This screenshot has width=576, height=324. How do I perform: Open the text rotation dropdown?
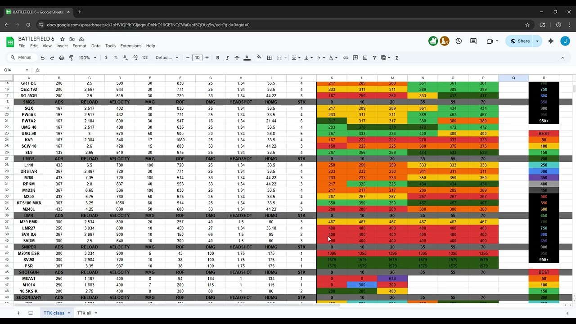pyautogui.click(x=333, y=58)
